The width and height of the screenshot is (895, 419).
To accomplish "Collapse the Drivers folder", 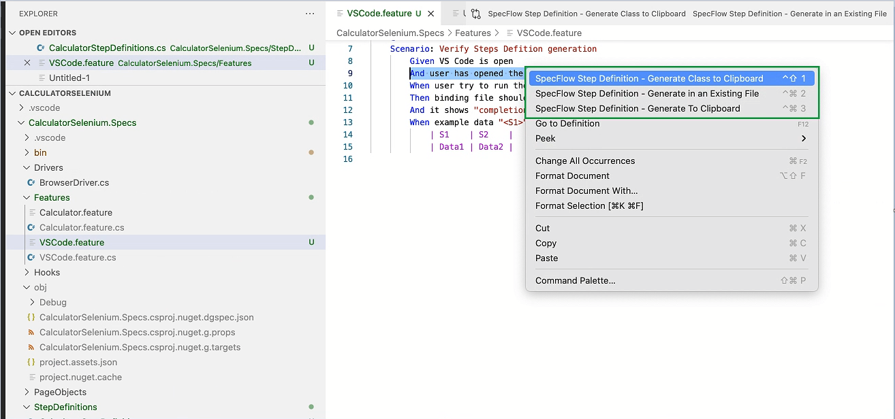I will pyautogui.click(x=27, y=167).
